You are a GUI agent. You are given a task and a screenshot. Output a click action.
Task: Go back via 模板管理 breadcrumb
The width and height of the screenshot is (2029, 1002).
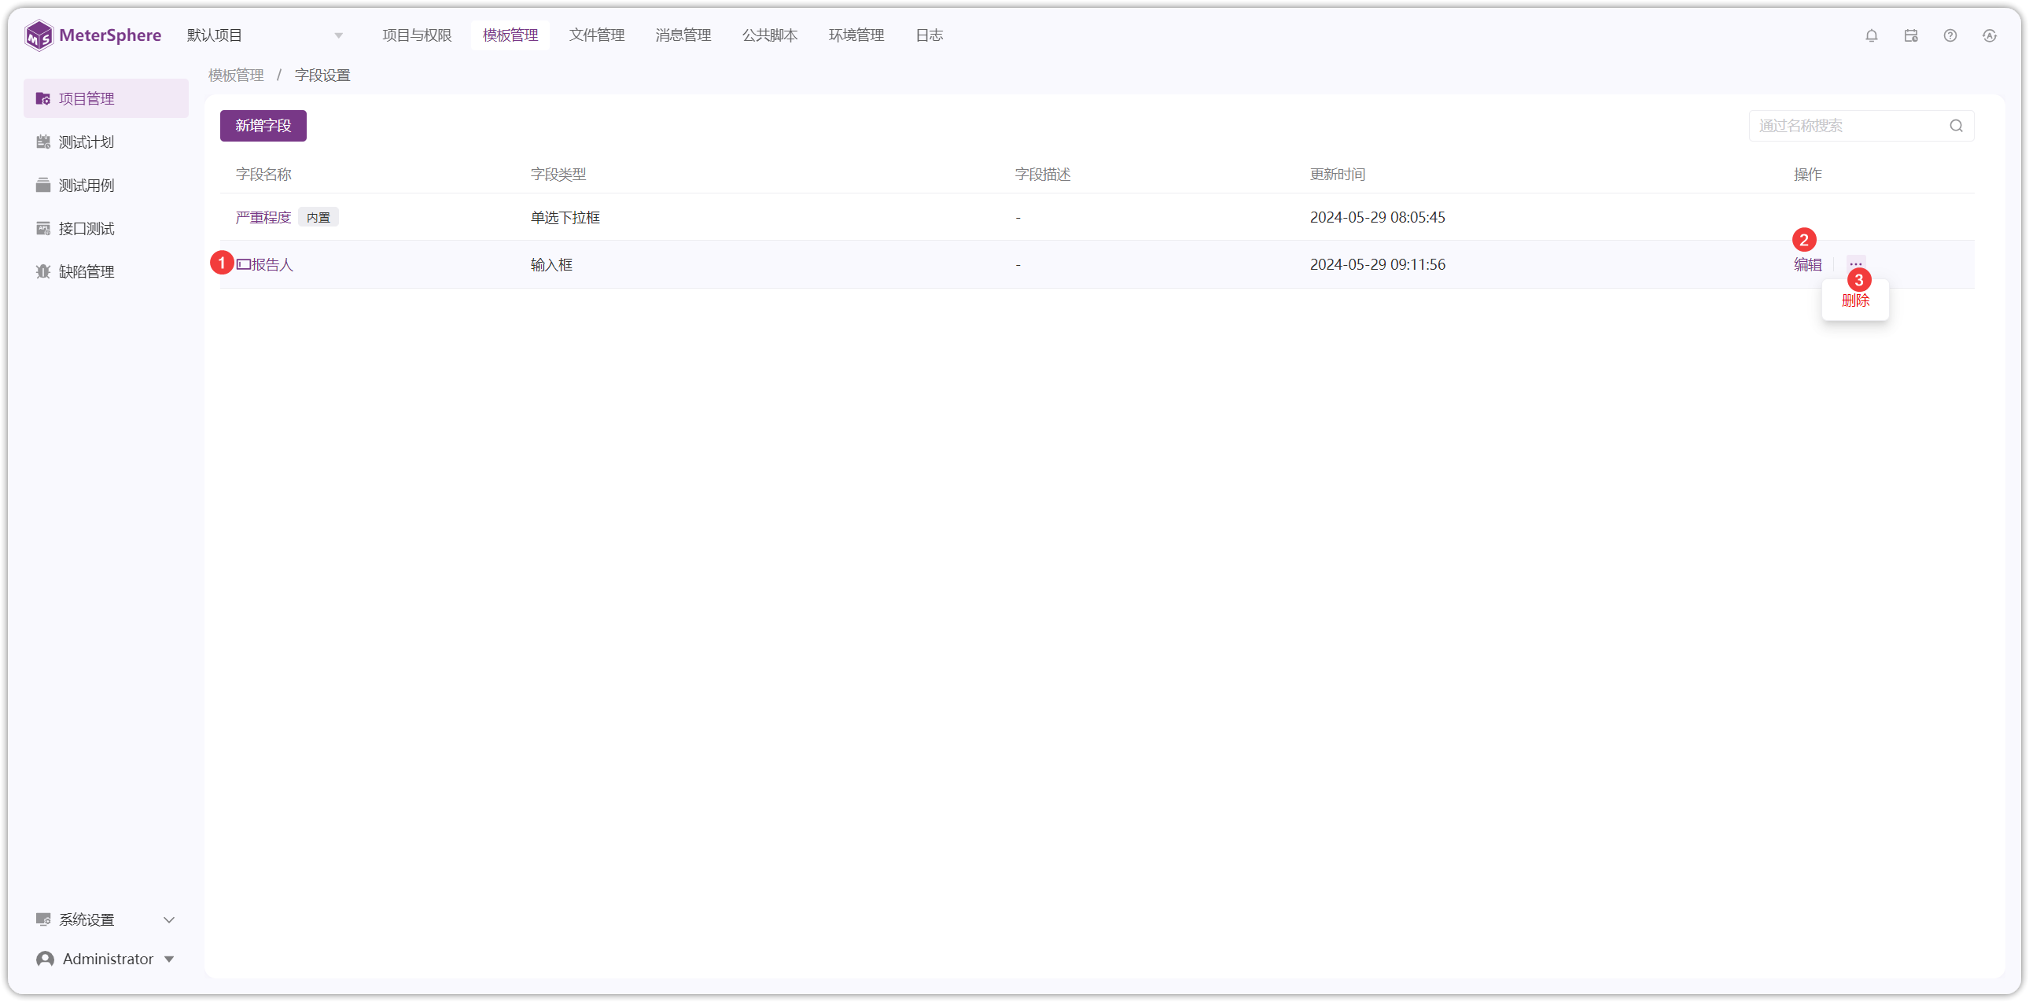(236, 75)
